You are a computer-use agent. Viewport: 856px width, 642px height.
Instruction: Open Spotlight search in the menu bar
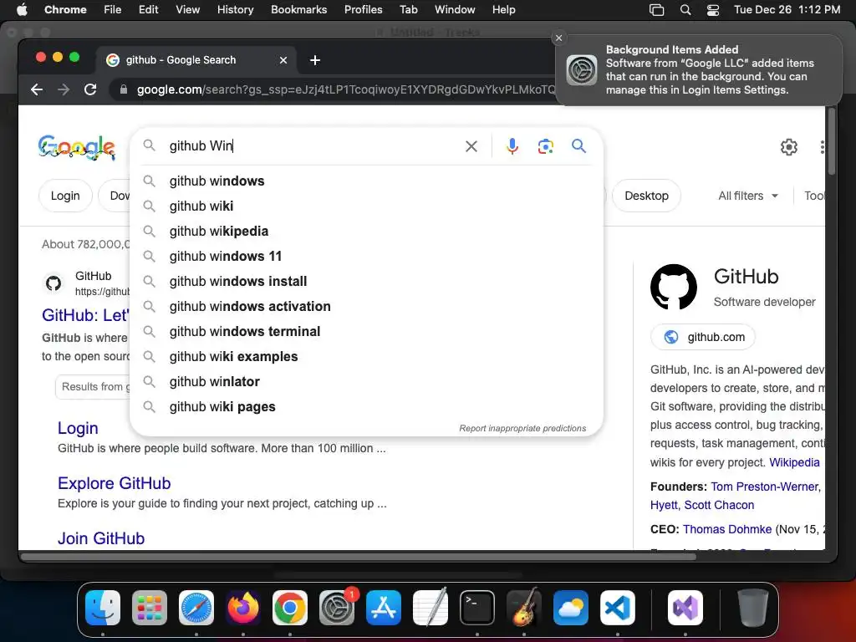tap(685, 10)
